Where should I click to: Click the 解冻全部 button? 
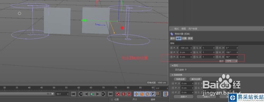coord(196,79)
